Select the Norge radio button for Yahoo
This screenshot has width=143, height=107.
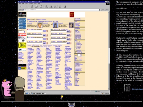point(38,34)
